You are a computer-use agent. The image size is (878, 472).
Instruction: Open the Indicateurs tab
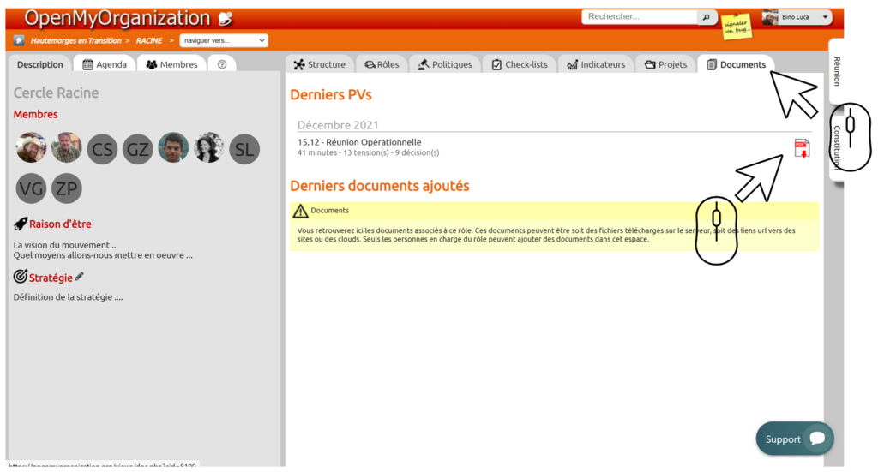(596, 64)
